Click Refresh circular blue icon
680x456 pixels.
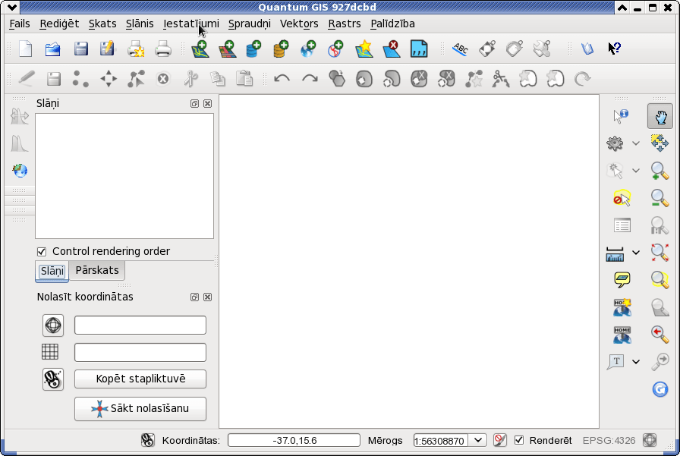[x=660, y=388]
